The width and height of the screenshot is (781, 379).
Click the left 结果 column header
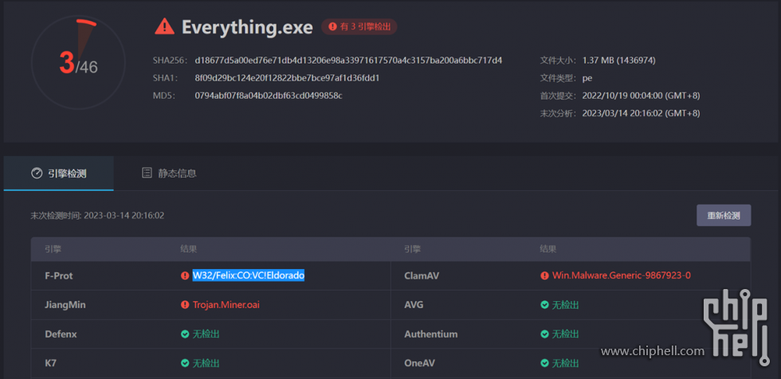click(x=189, y=249)
